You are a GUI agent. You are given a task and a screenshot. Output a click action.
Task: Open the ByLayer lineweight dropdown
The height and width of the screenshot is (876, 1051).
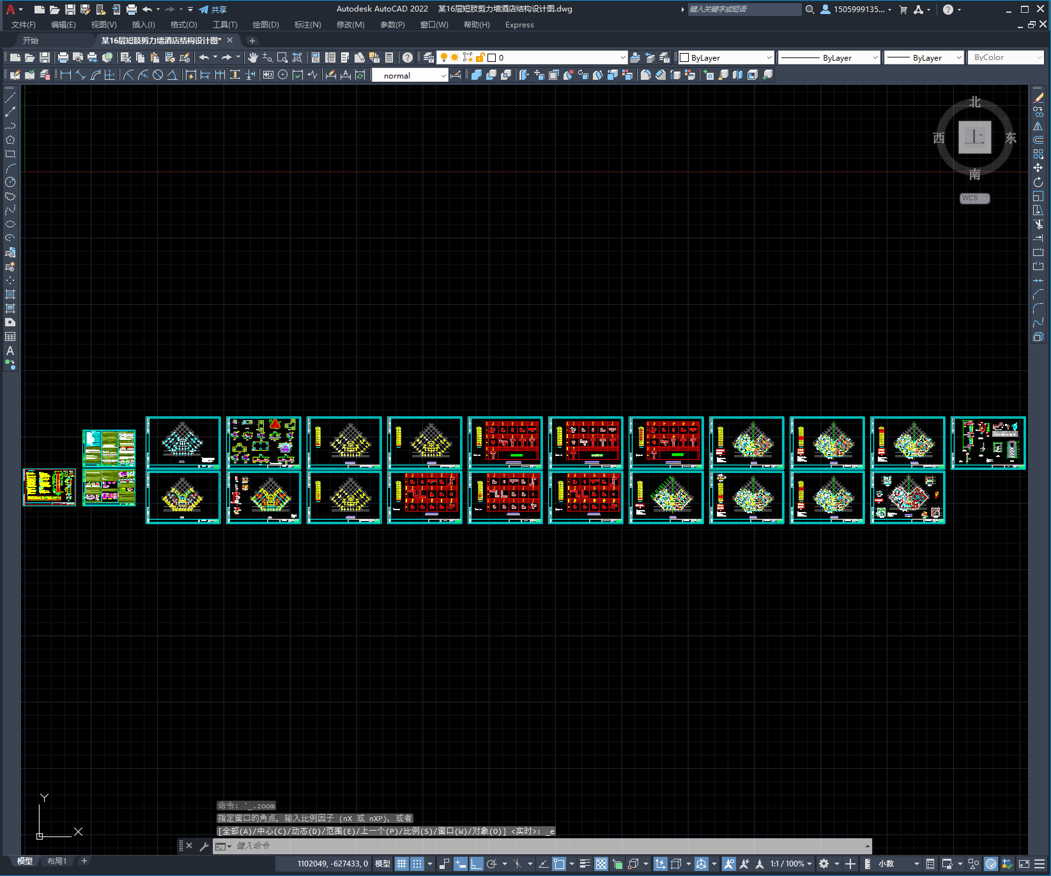(x=958, y=57)
